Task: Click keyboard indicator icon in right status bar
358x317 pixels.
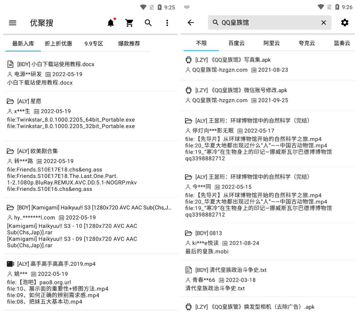Action: (x=187, y=7)
